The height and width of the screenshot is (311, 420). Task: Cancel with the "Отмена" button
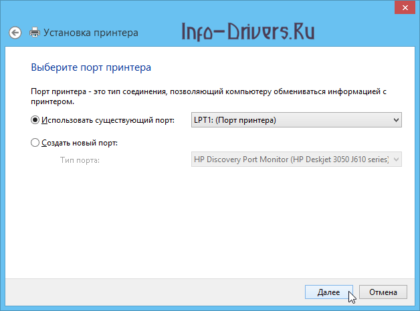click(x=383, y=292)
